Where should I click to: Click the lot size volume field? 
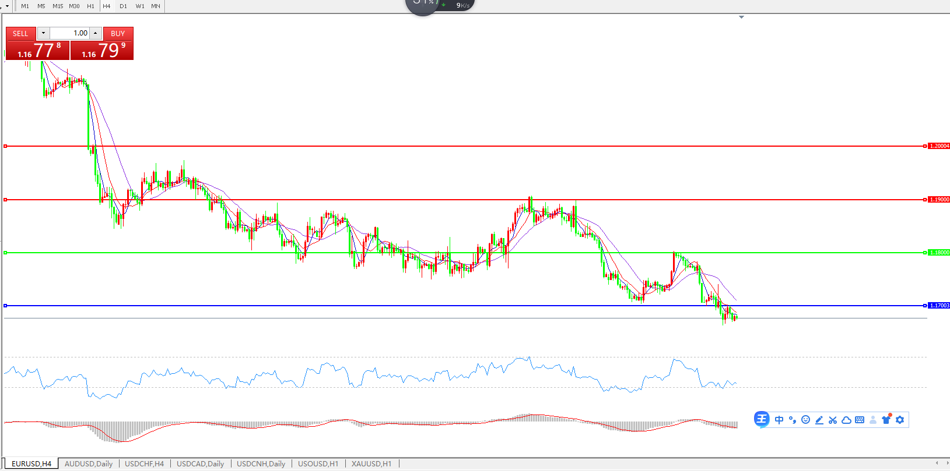coord(69,33)
